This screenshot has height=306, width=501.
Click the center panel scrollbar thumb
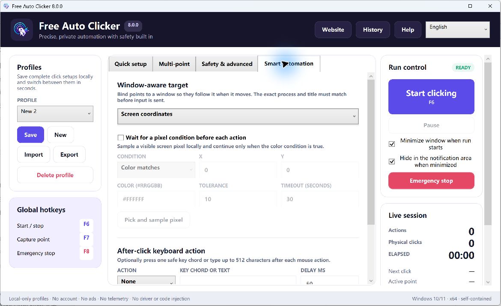point(371,152)
